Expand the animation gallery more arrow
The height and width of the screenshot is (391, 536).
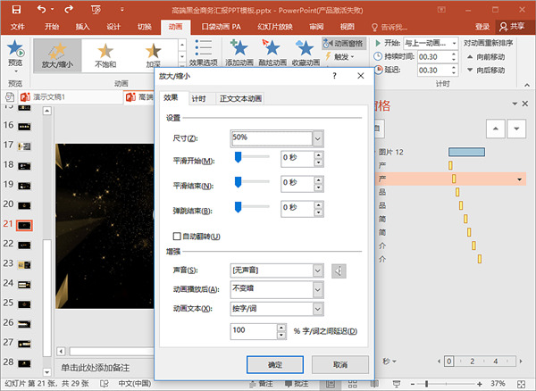point(182,65)
